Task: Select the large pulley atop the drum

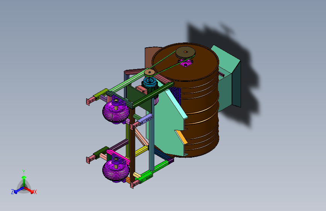Action: (185, 53)
